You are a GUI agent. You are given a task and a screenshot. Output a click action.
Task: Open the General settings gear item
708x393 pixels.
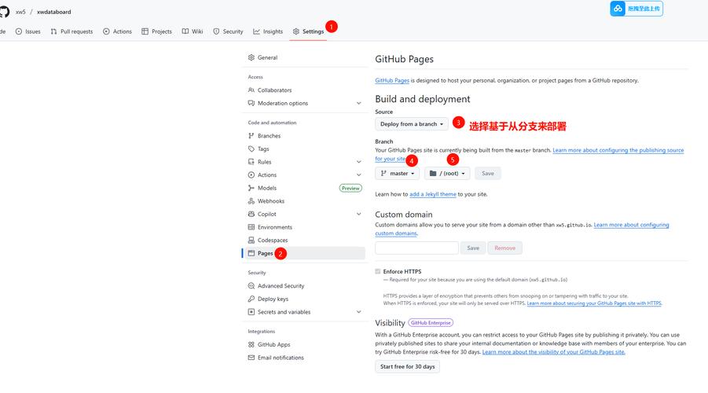point(267,57)
